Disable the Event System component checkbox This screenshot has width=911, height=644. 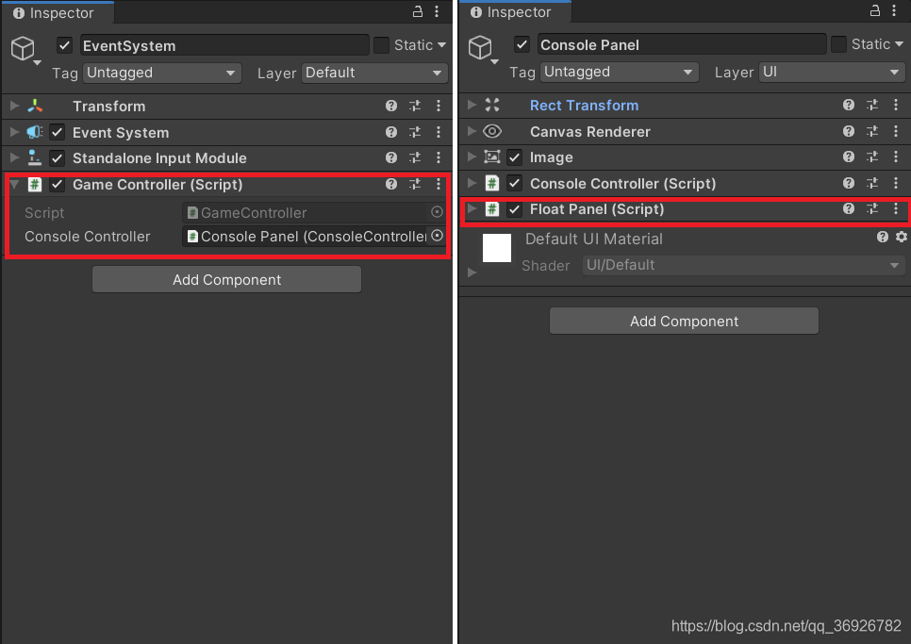[x=57, y=132]
